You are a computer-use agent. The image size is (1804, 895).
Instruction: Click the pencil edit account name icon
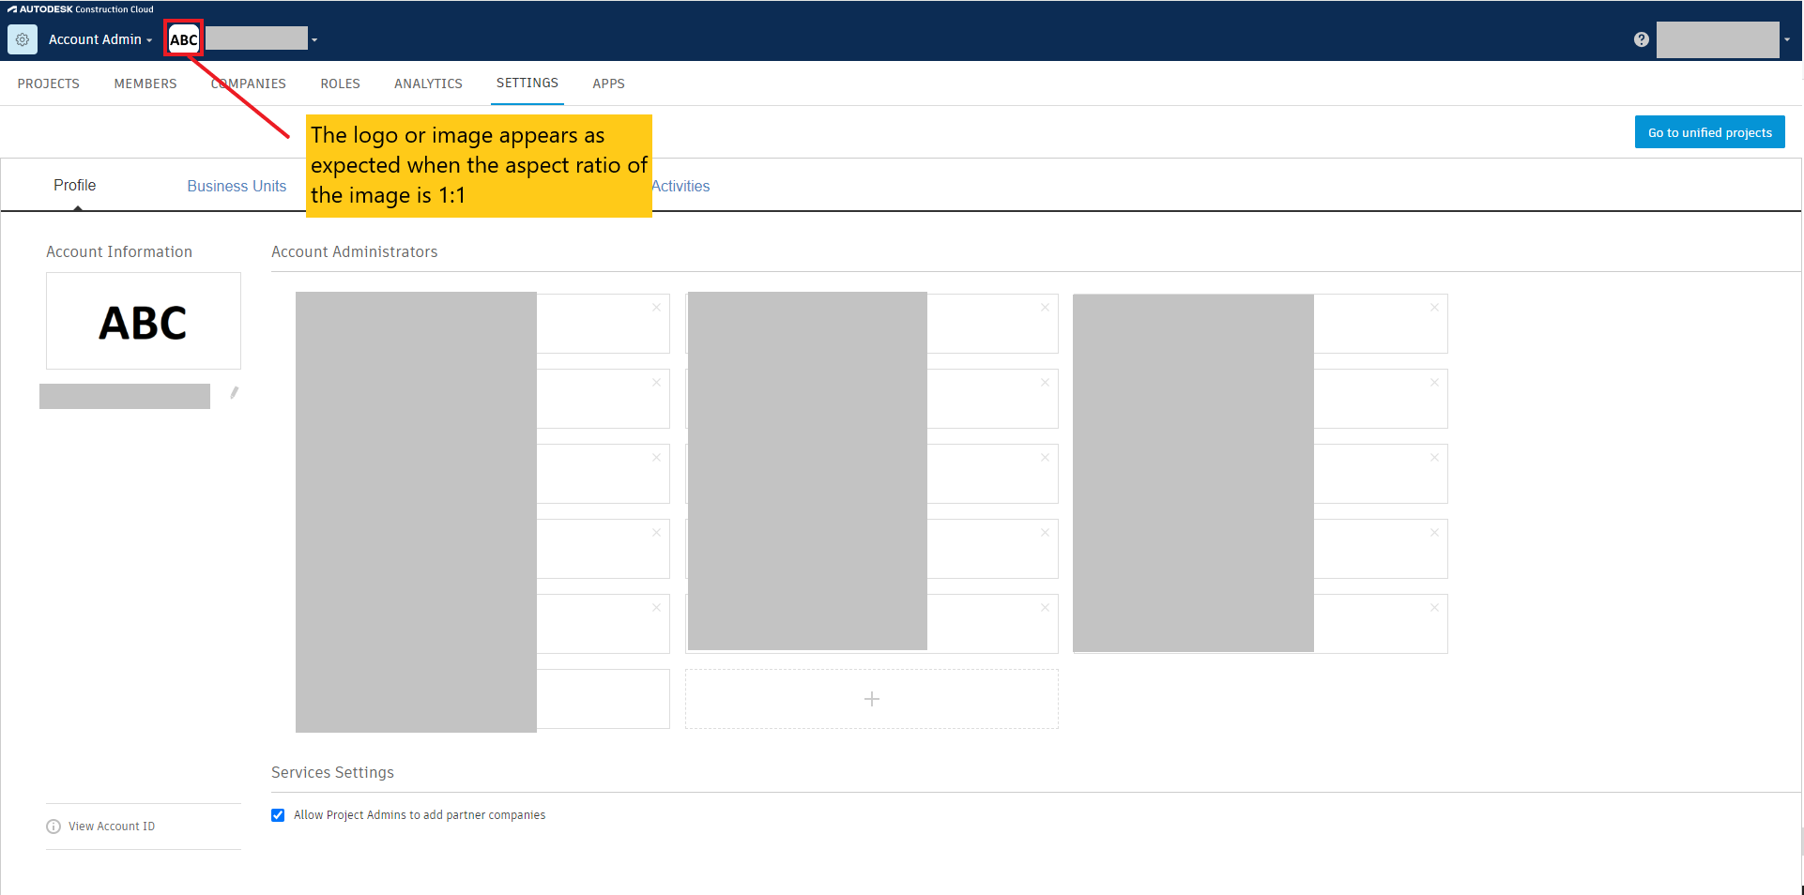click(235, 393)
